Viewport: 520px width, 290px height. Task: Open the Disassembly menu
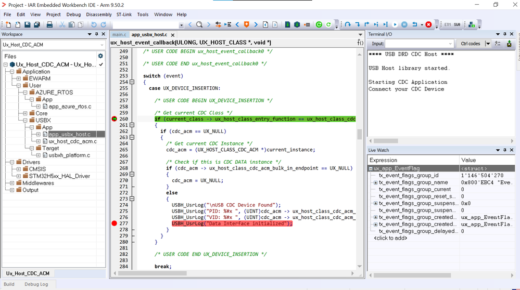[x=99, y=15]
